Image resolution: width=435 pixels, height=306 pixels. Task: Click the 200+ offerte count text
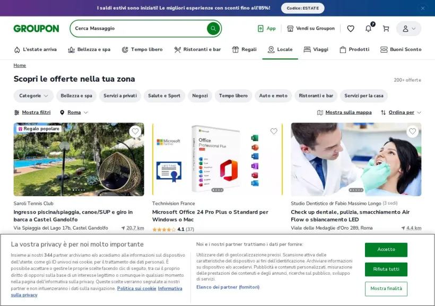point(407,80)
